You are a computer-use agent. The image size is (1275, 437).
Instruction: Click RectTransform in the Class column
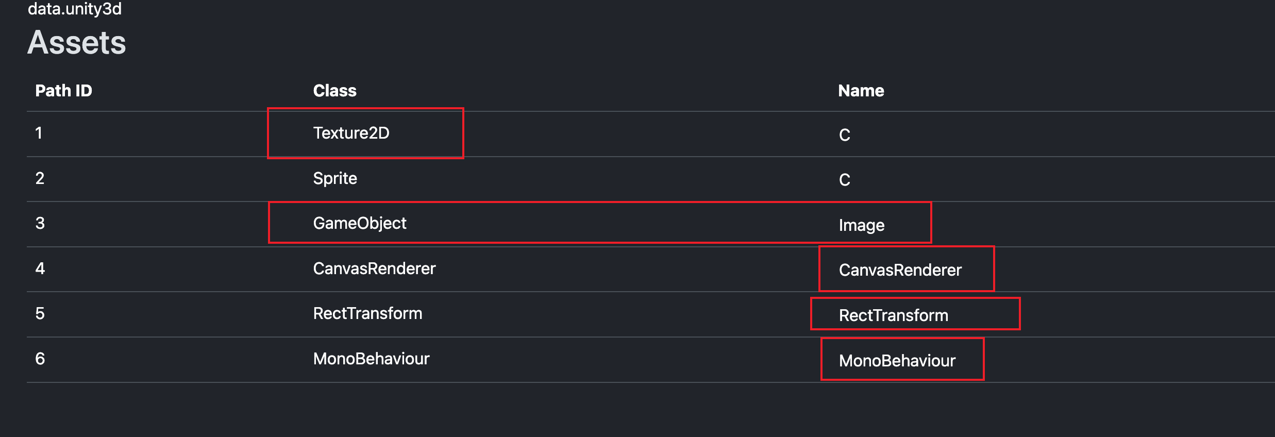pyautogui.click(x=367, y=313)
